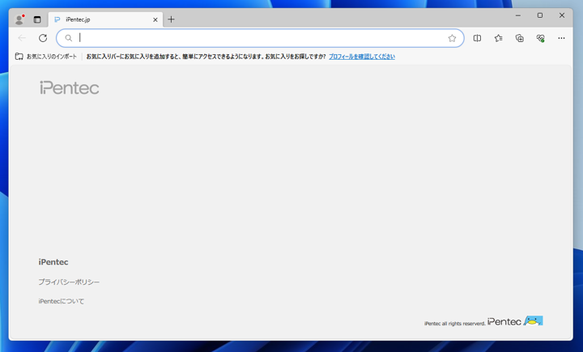This screenshot has height=352, width=583.
Task: Close the Edge browser window
Action: (x=562, y=15)
